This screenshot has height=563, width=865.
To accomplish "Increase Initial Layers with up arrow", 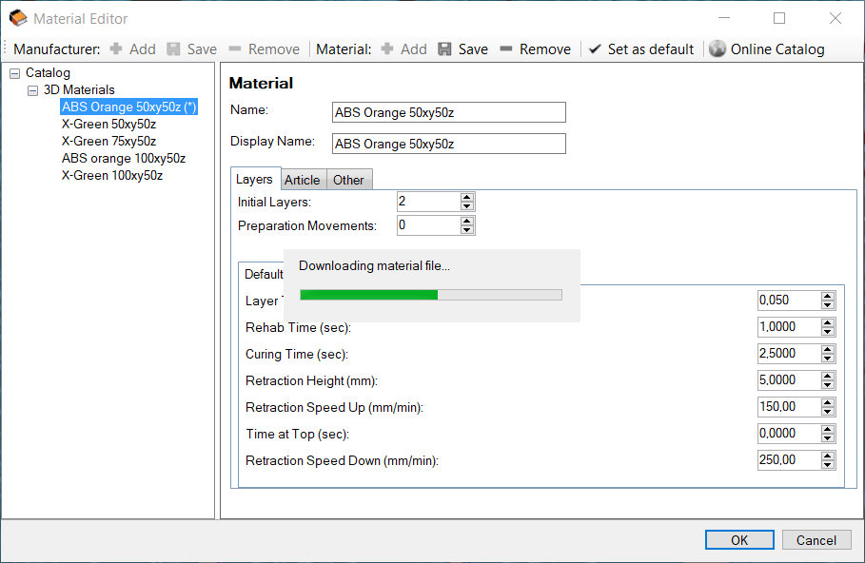I will (466, 197).
